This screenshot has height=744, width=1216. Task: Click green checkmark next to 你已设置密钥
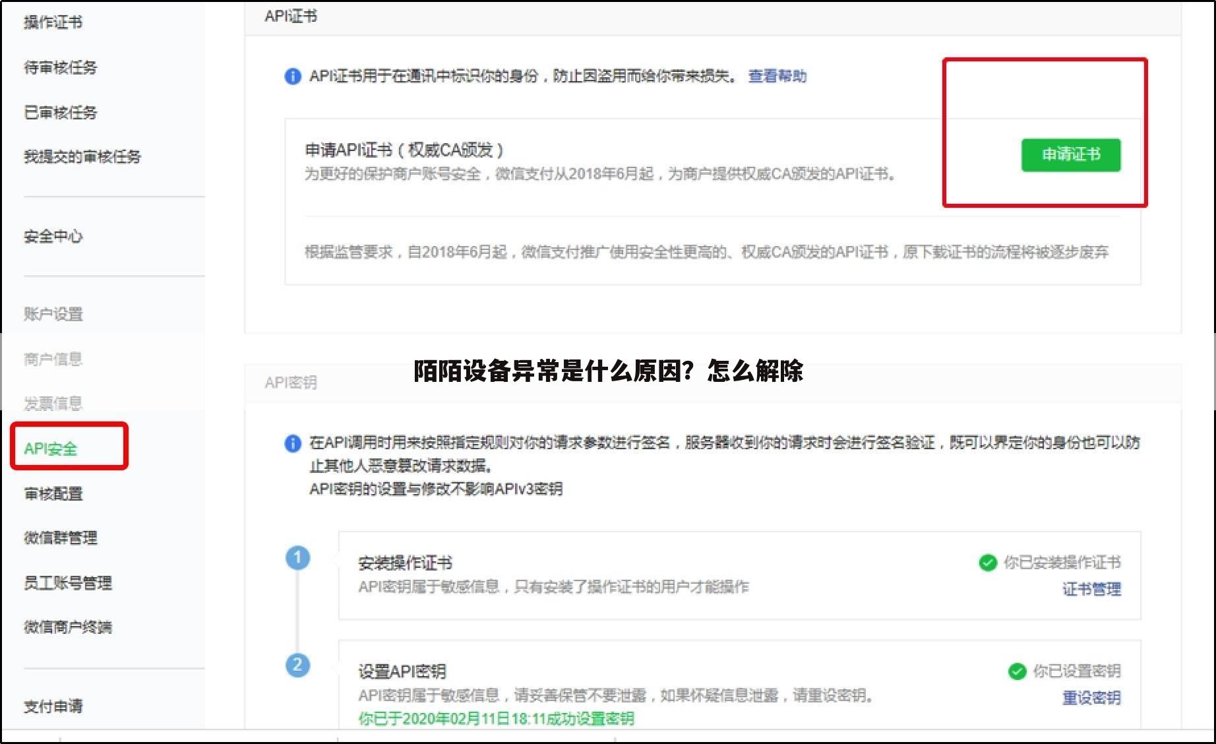(x=1018, y=671)
